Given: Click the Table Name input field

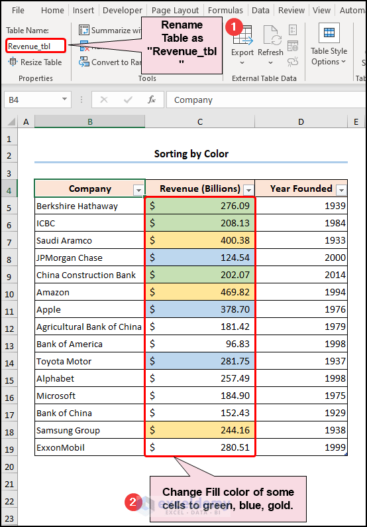Looking at the screenshot, I should (36, 46).
